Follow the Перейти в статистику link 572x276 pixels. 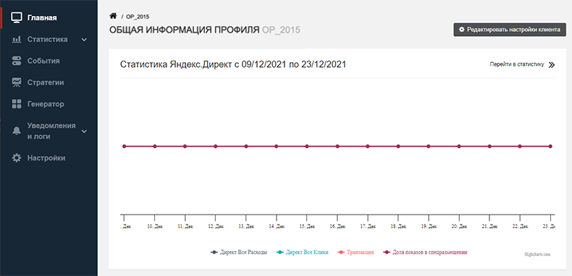[517, 64]
